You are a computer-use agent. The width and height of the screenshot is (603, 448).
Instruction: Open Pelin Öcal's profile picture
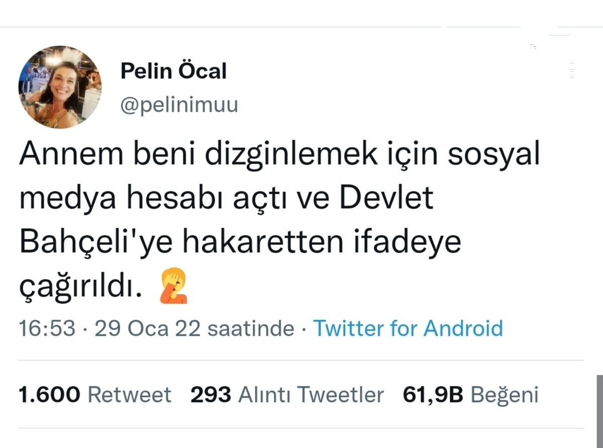click(60, 87)
